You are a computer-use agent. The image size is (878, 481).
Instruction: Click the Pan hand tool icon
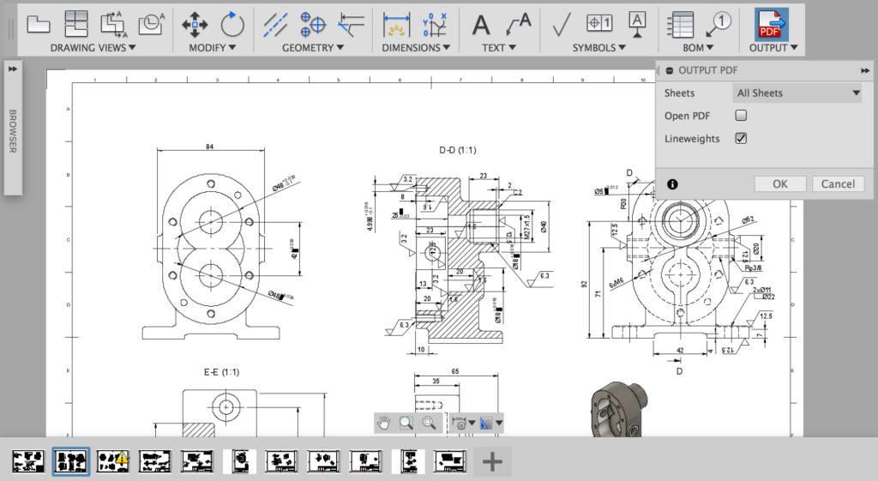385,423
